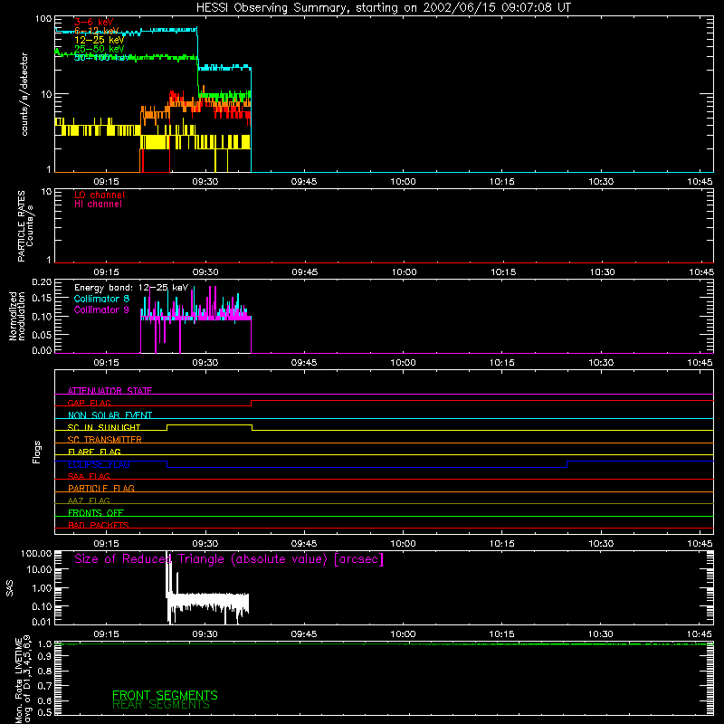Image resolution: width=724 pixels, height=724 pixels.
Task: Click the HESSI Observing Summary title text
Action: [383, 8]
